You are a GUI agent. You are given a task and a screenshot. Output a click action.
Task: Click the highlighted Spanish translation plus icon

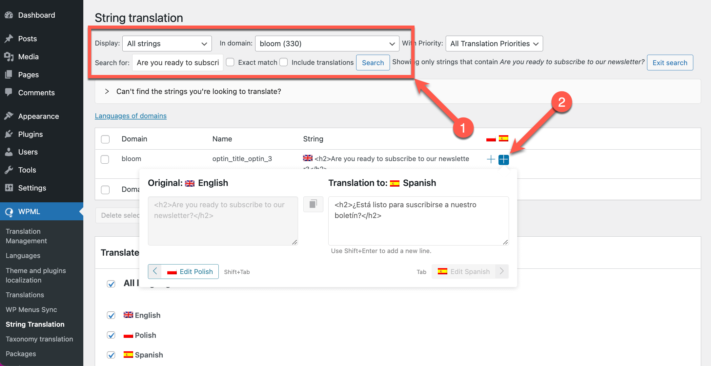503,160
